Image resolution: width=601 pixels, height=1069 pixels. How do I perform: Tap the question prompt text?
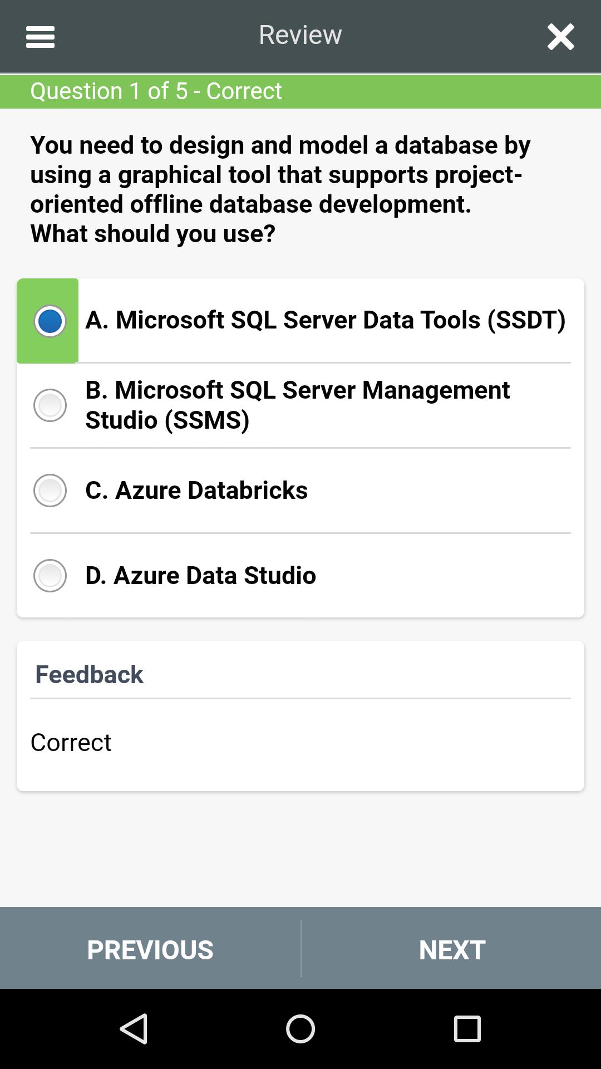[280, 189]
